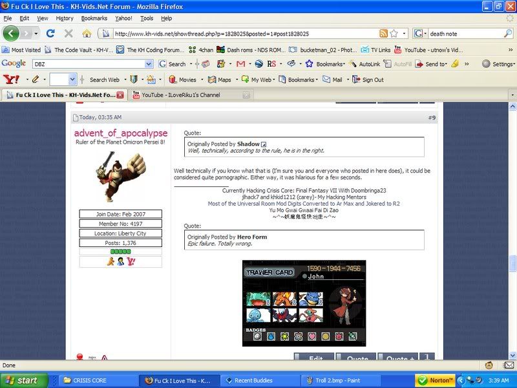Screen dimensions: 517x388
Task: Open the 4chan bookmark
Action: coord(201,50)
